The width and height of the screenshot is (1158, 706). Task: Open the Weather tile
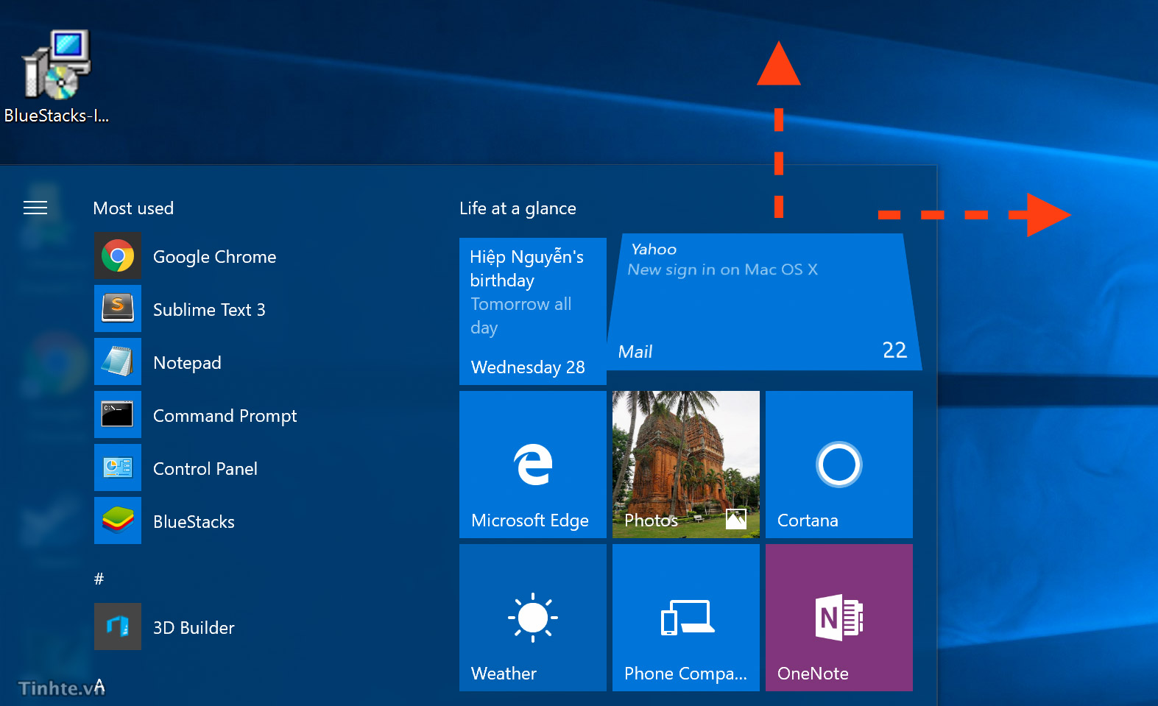[x=533, y=618]
